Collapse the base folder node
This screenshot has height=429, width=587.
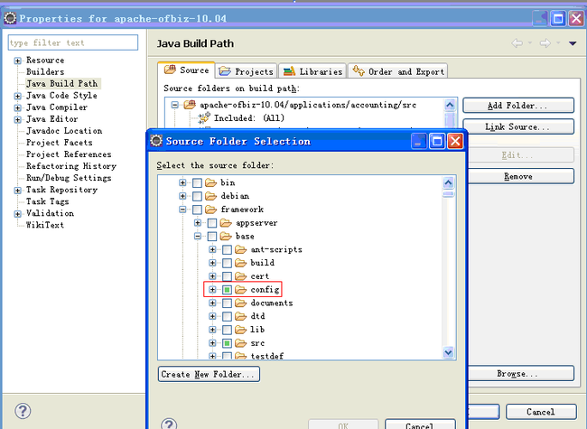coord(198,237)
